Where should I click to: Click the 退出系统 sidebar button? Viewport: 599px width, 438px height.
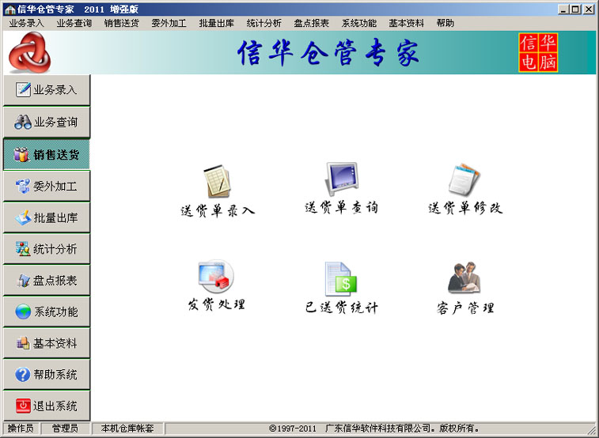tap(47, 406)
